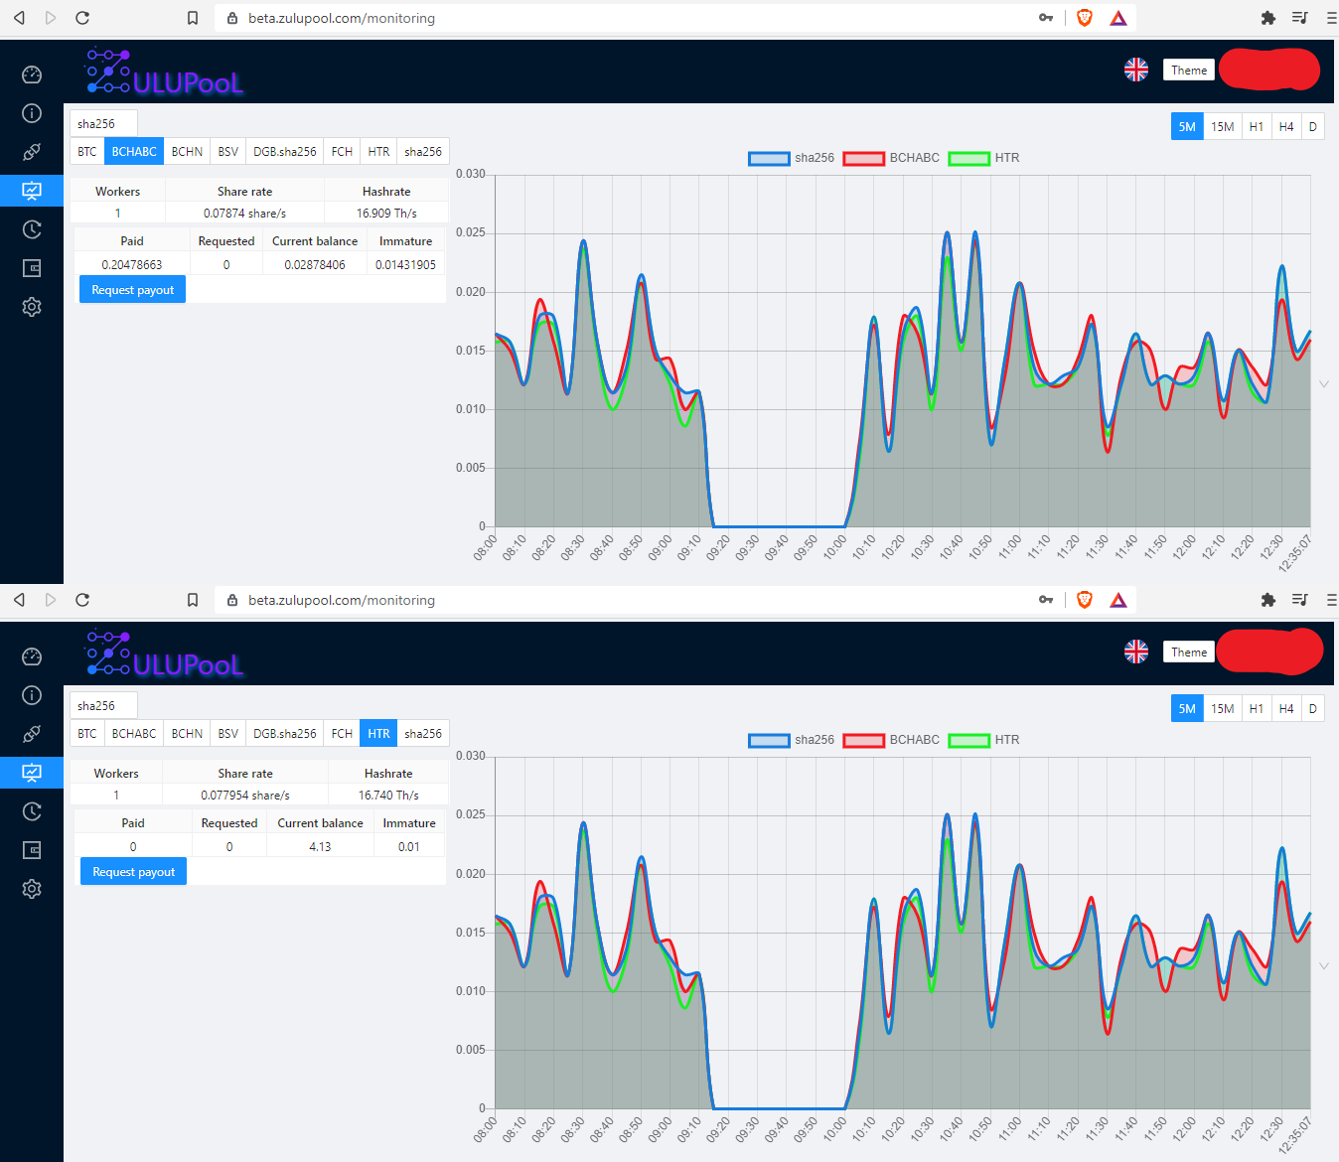
Task: Expand chevron right of top chart
Action: (x=1323, y=384)
